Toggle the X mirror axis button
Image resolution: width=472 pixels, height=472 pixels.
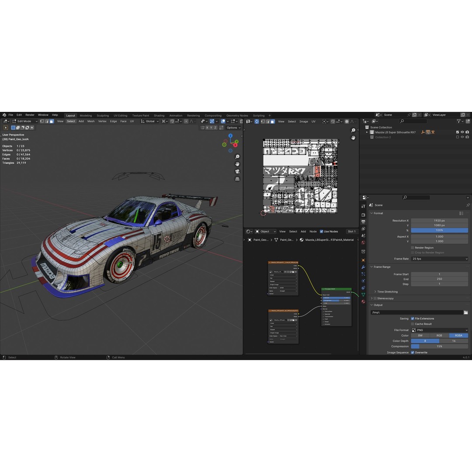(x=207, y=128)
